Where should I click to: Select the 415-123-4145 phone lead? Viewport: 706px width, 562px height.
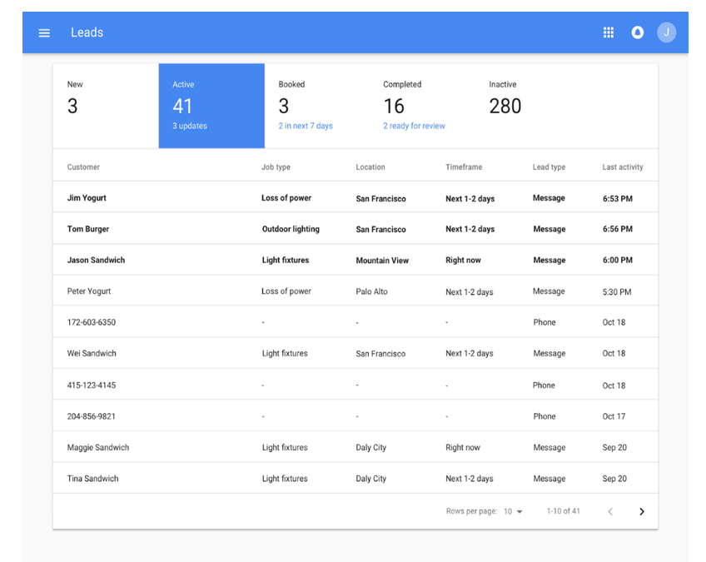tap(355, 384)
